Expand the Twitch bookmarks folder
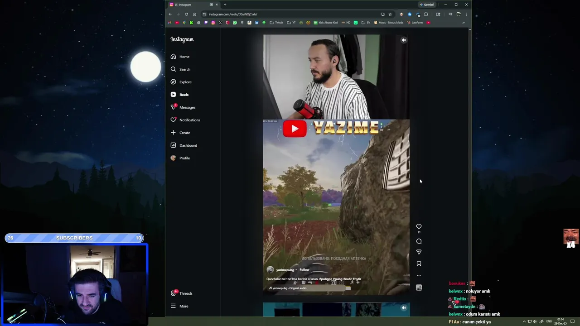 coord(276,23)
